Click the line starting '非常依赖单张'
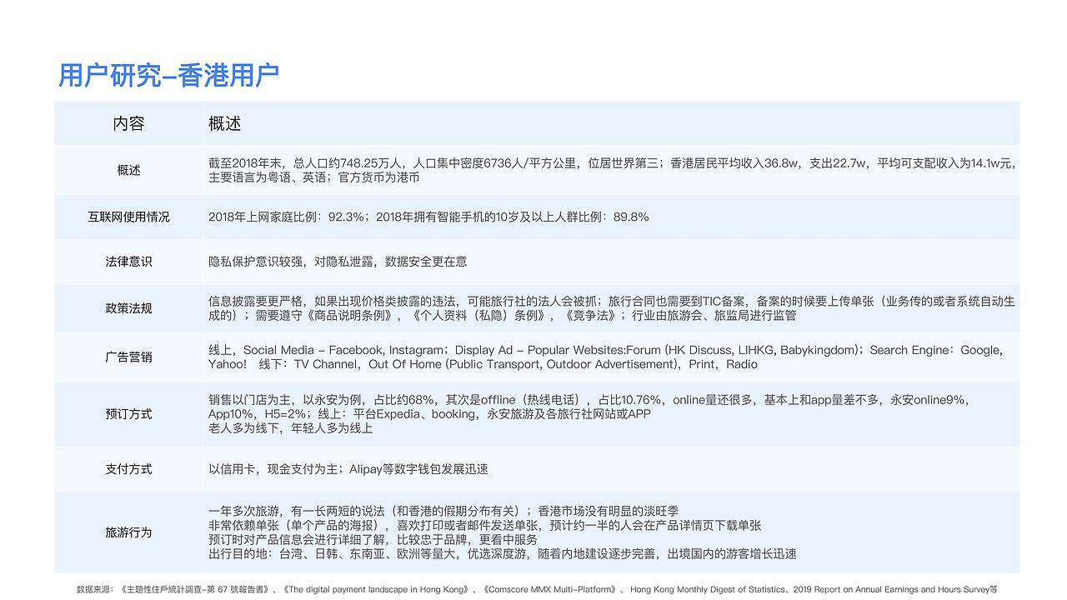This screenshot has height=600, width=1067. click(x=485, y=525)
